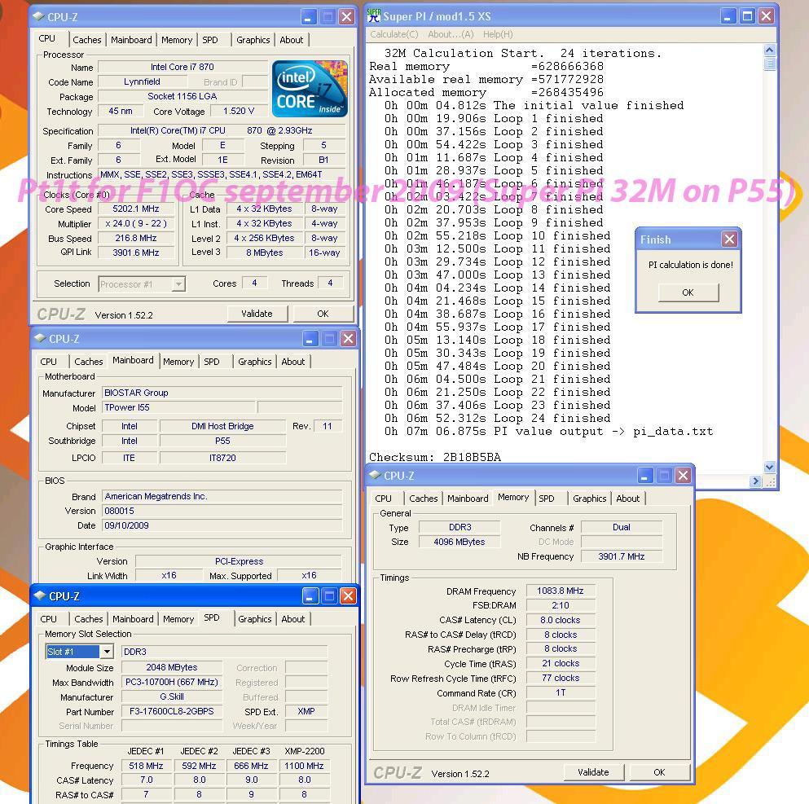The image size is (809, 804).
Task: Click the Super PI horizontal scrollbar right arrow
Action: (755, 481)
